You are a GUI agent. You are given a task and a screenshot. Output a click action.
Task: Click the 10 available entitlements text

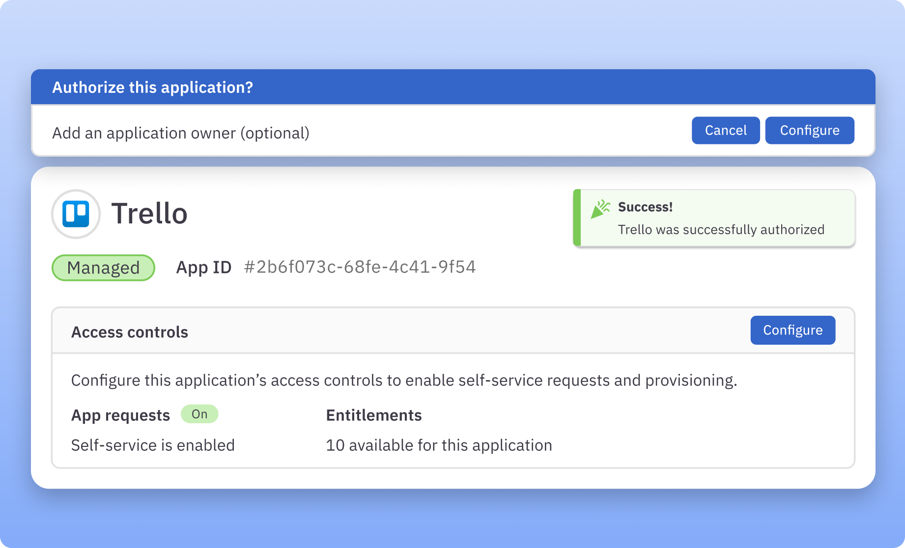(439, 445)
